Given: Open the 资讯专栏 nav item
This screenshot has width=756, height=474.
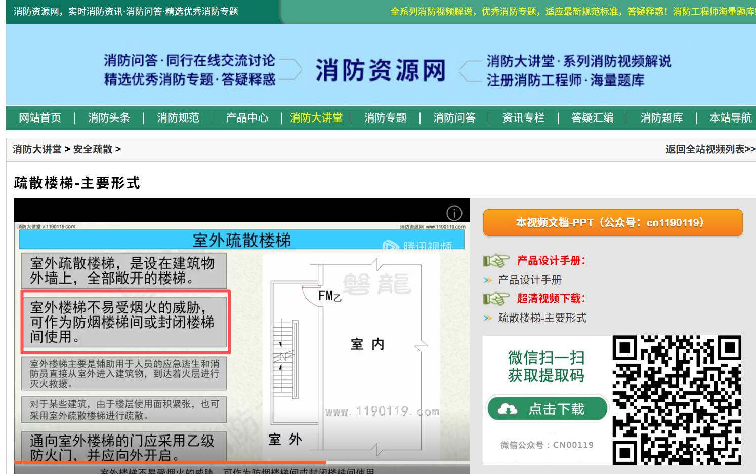Looking at the screenshot, I should tap(523, 117).
